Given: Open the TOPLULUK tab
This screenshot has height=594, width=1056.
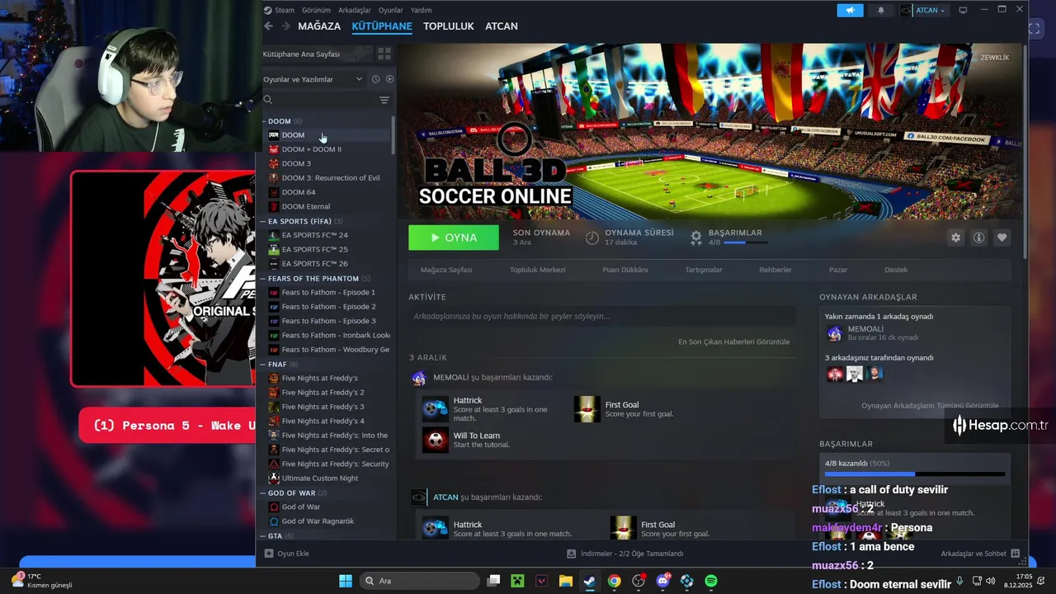Looking at the screenshot, I should pos(449,26).
